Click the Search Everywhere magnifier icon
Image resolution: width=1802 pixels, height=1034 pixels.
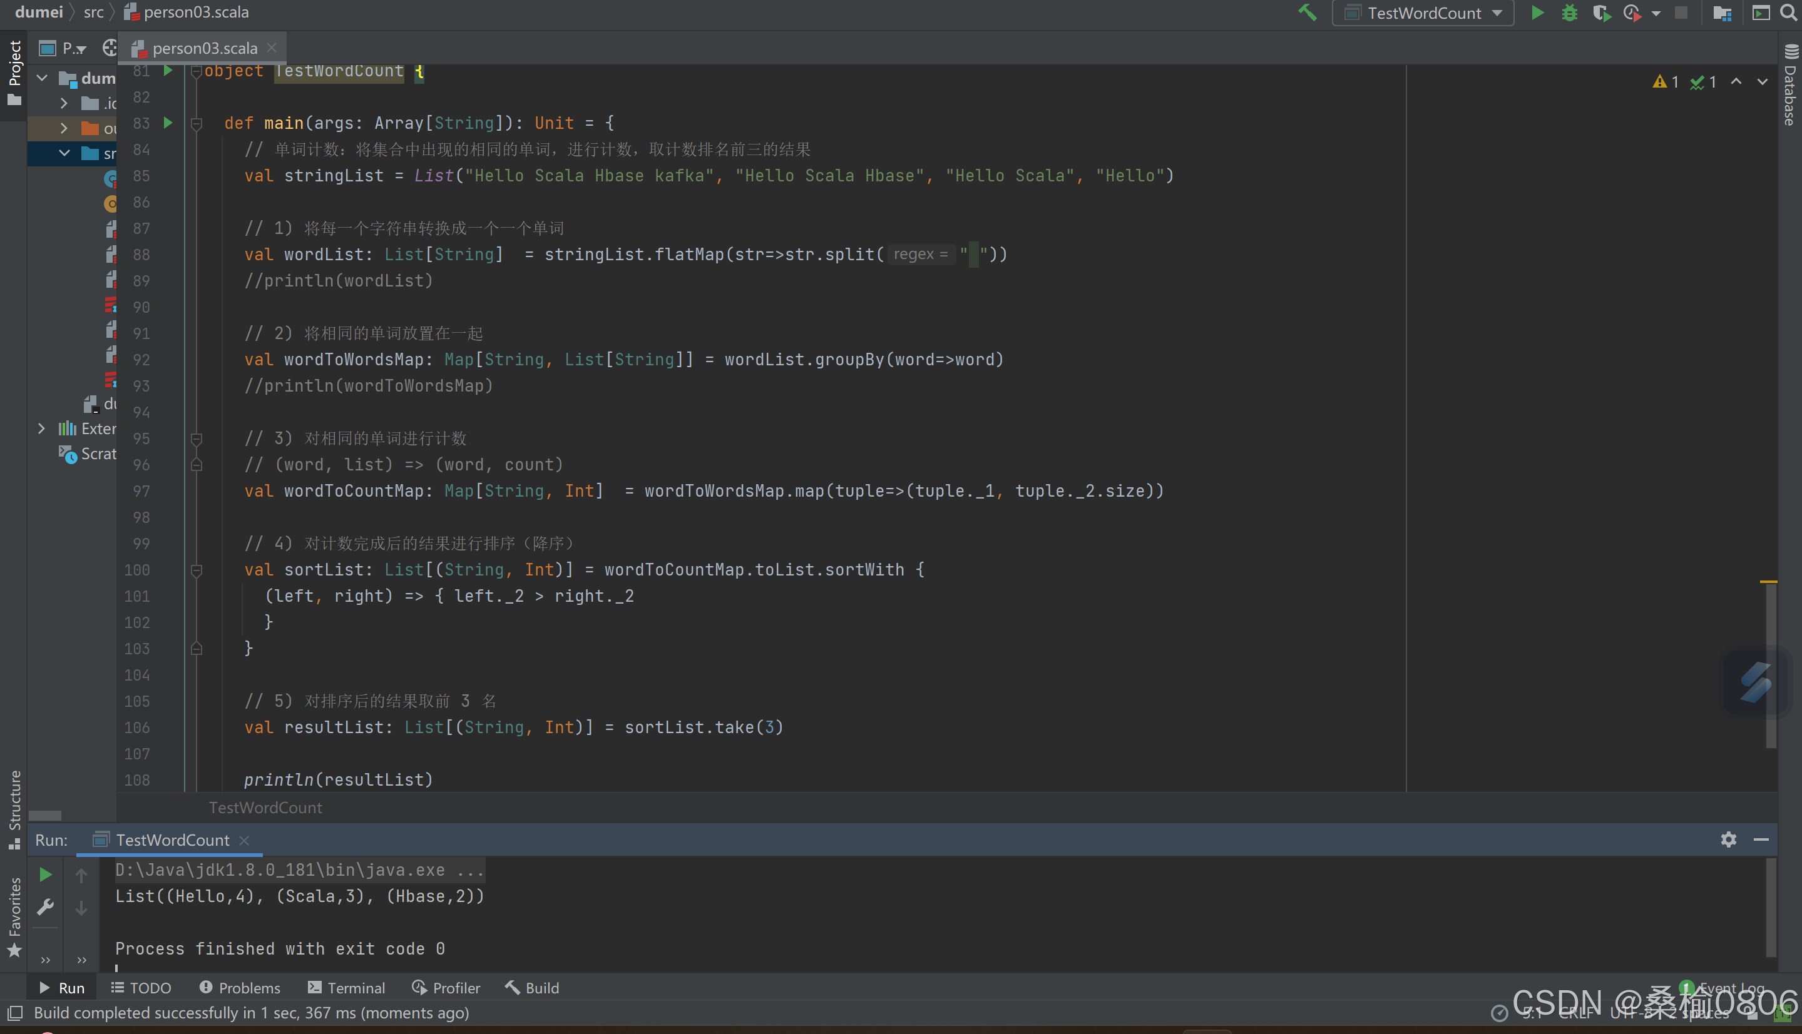(x=1788, y=13)
